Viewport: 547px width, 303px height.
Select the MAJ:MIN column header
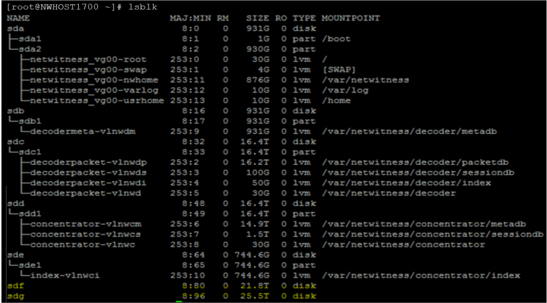coord(191,18)
